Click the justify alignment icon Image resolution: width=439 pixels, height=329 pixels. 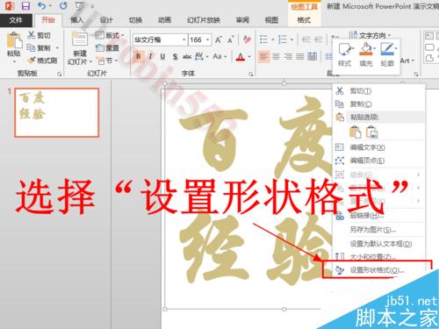[300, 56]
